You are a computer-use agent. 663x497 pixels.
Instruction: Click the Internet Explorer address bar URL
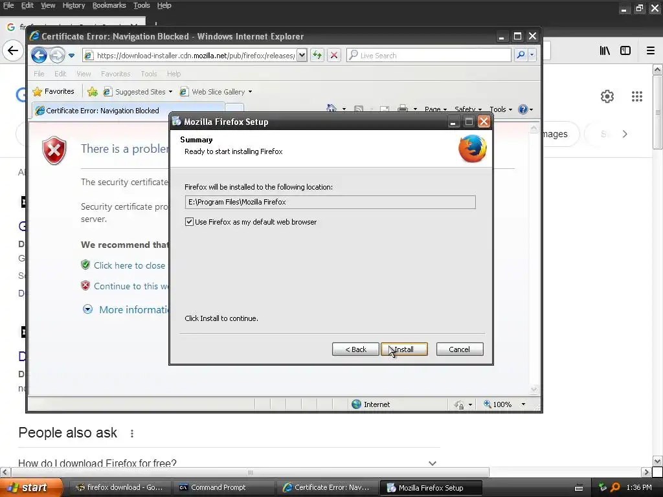[196, 56]
